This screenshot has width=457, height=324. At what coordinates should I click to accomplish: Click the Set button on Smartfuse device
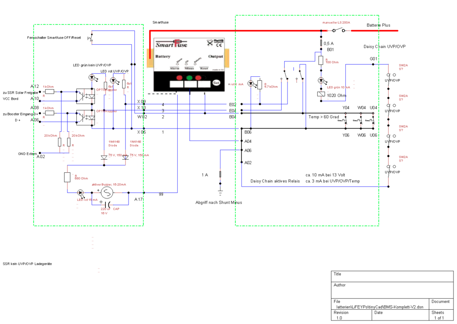[216, 83]
